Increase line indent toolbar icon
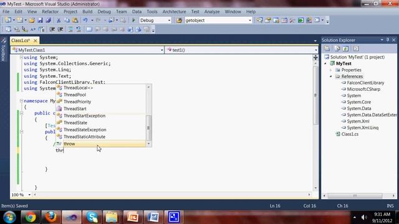The height and width of the screenshot is (224, 399). click(60, 29)
